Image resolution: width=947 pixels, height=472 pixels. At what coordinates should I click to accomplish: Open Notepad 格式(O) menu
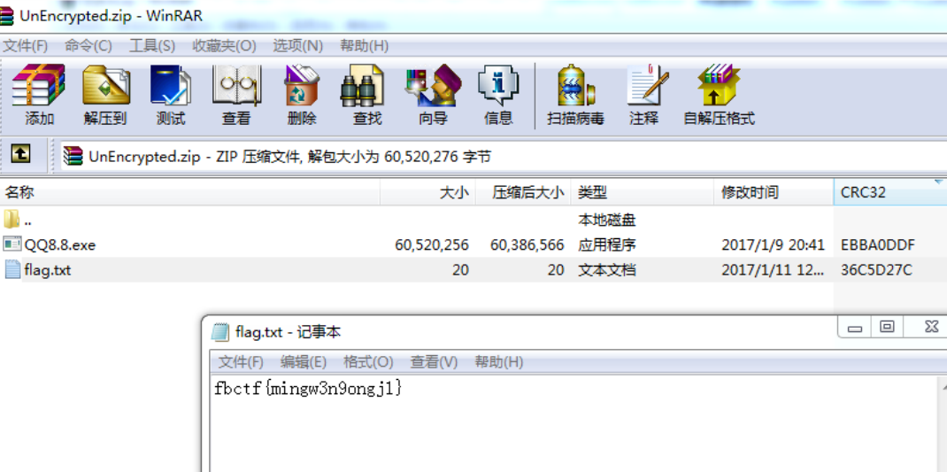(x=368, y=362)
